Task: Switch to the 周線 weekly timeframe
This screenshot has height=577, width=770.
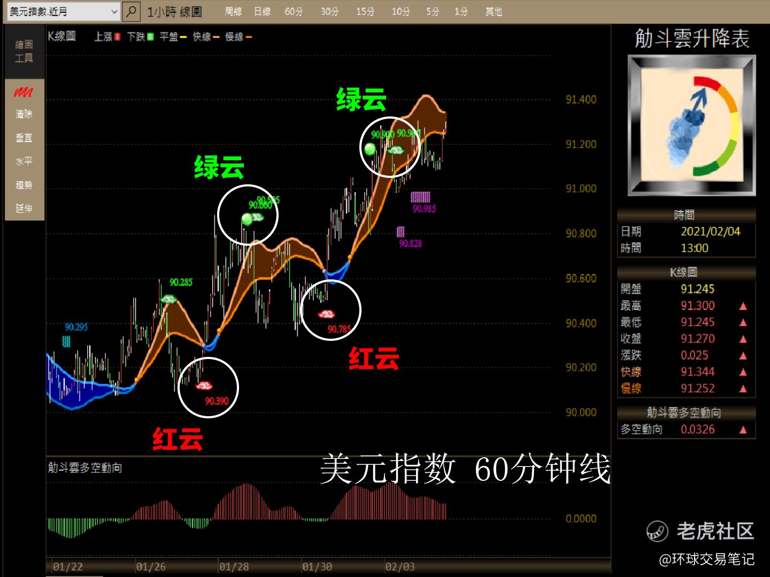Action: (x=233, y=11)
